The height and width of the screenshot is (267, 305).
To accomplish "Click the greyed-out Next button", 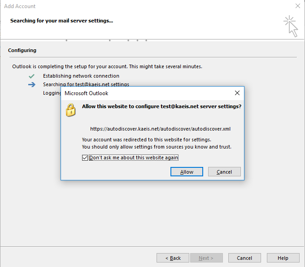I will tap(206, 258).
